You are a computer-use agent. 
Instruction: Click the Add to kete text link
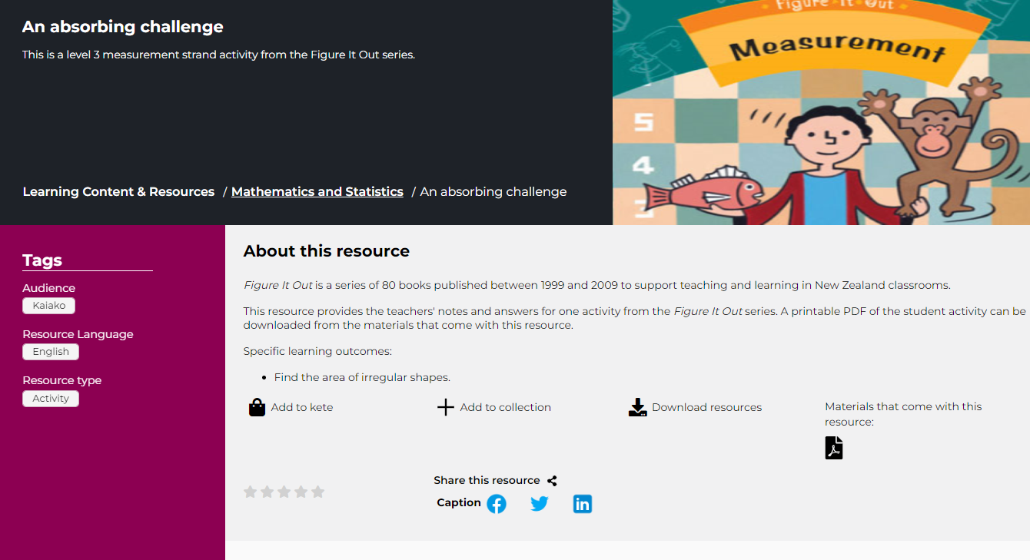302,407
